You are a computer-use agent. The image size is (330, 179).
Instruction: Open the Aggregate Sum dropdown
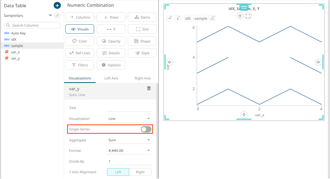[x=129, y=140]
